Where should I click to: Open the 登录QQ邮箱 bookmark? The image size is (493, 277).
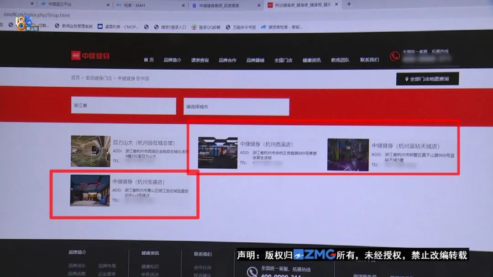(206, 27)
